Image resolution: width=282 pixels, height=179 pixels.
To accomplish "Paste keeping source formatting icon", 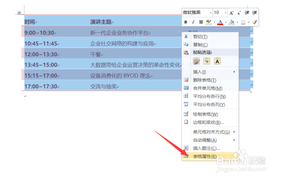I will (196, 61).
